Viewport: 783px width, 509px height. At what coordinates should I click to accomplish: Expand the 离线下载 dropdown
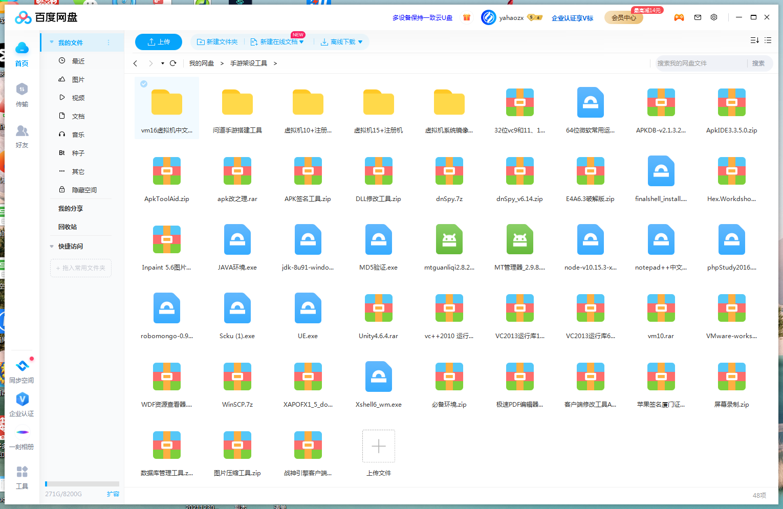click(x=360, y=42)
